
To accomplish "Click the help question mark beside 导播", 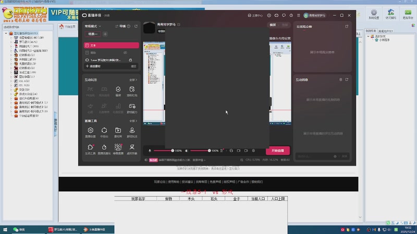I will (129, 27).
